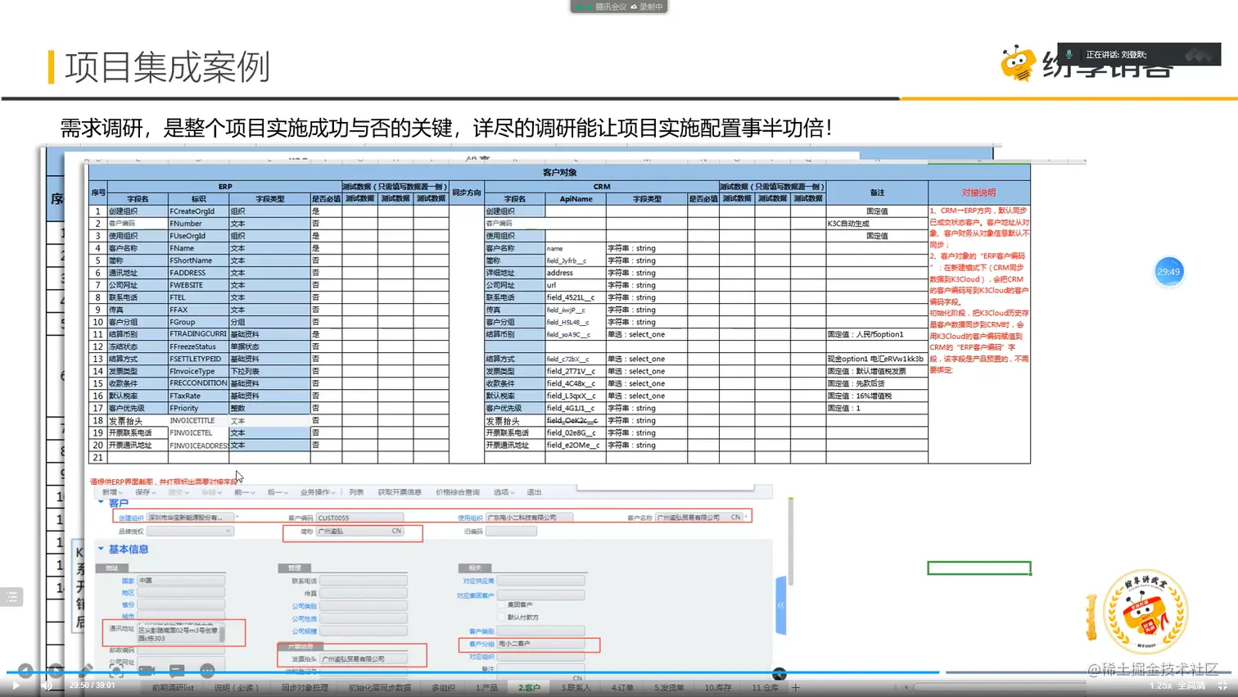Viewport: 1238px width, 697px height.
Task: Switch to the 4.订单 sheet tab
Action: (622, 687)
